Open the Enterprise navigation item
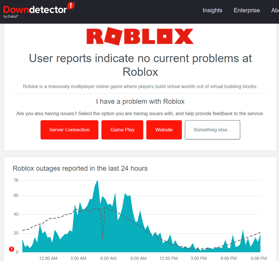This screenshot has height=261, width=279. [247, 10]
